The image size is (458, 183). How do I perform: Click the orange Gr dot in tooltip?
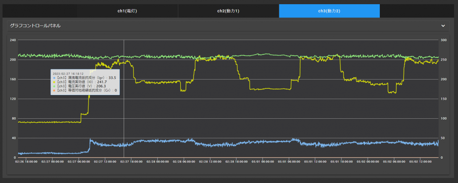[54, 91]
